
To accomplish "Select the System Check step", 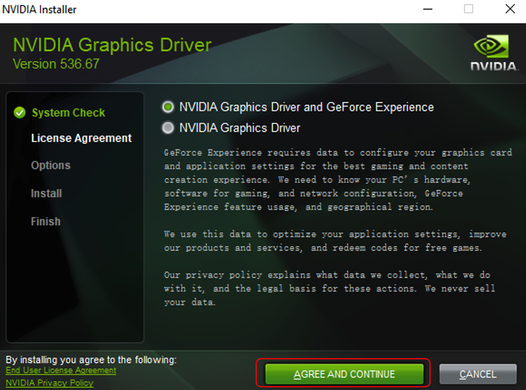I will [69, 112].
